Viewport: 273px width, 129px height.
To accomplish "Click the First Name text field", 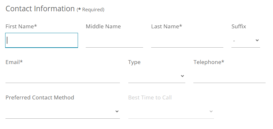I will 42,40.
